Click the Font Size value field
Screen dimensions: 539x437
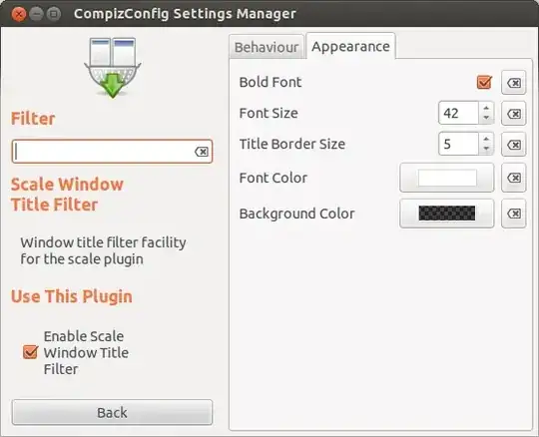458,113
